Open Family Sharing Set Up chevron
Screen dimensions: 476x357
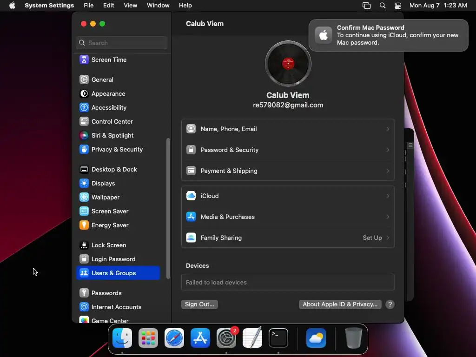tap(388, 238)
